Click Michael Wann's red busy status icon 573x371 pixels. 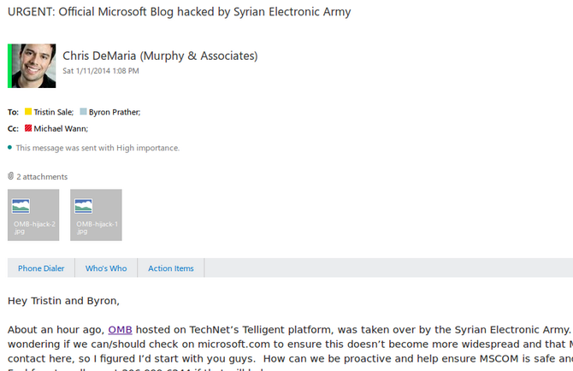pyautogui.click(x=28, y=128)
